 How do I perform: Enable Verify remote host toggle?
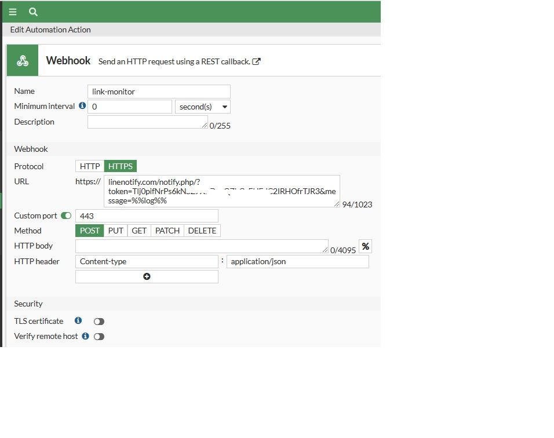(x=99, y=337)
